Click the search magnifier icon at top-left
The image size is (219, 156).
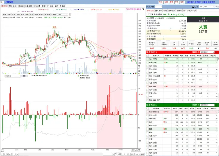[1, 2]
